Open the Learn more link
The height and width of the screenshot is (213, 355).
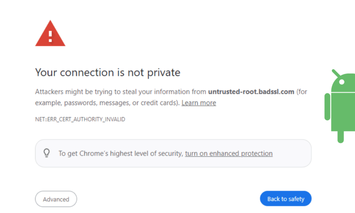pos(199,103)
